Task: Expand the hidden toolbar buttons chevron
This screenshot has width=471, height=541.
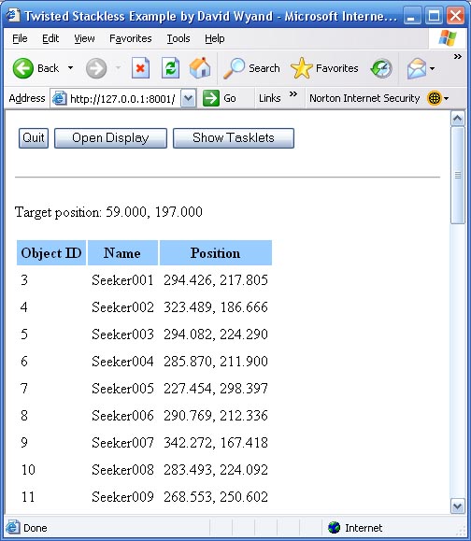Action: (458, 57)
